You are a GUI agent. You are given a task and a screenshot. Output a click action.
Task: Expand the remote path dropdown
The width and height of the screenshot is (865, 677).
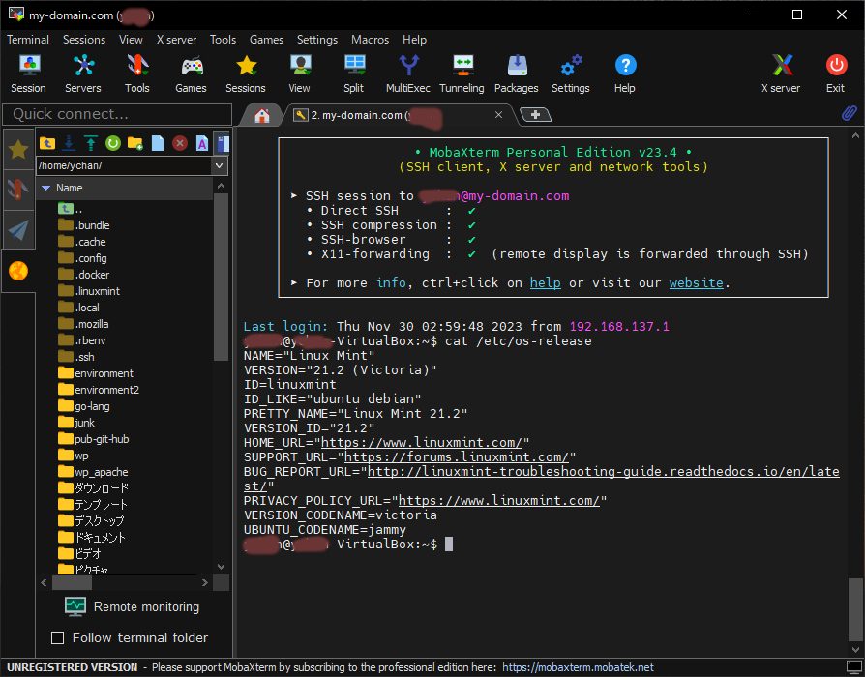tap(220, 165)
